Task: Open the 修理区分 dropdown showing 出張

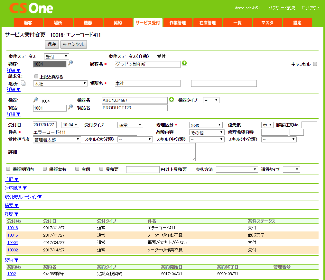Action: coord(206,125)
